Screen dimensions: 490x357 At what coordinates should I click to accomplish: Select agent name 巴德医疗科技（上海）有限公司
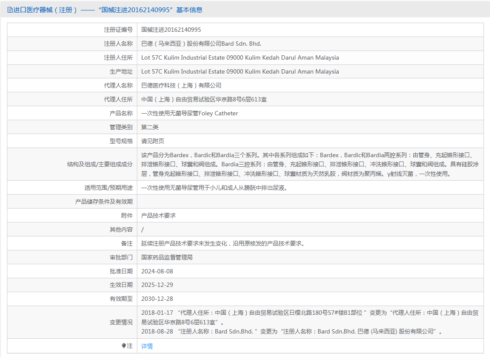[x=181, y=85]
